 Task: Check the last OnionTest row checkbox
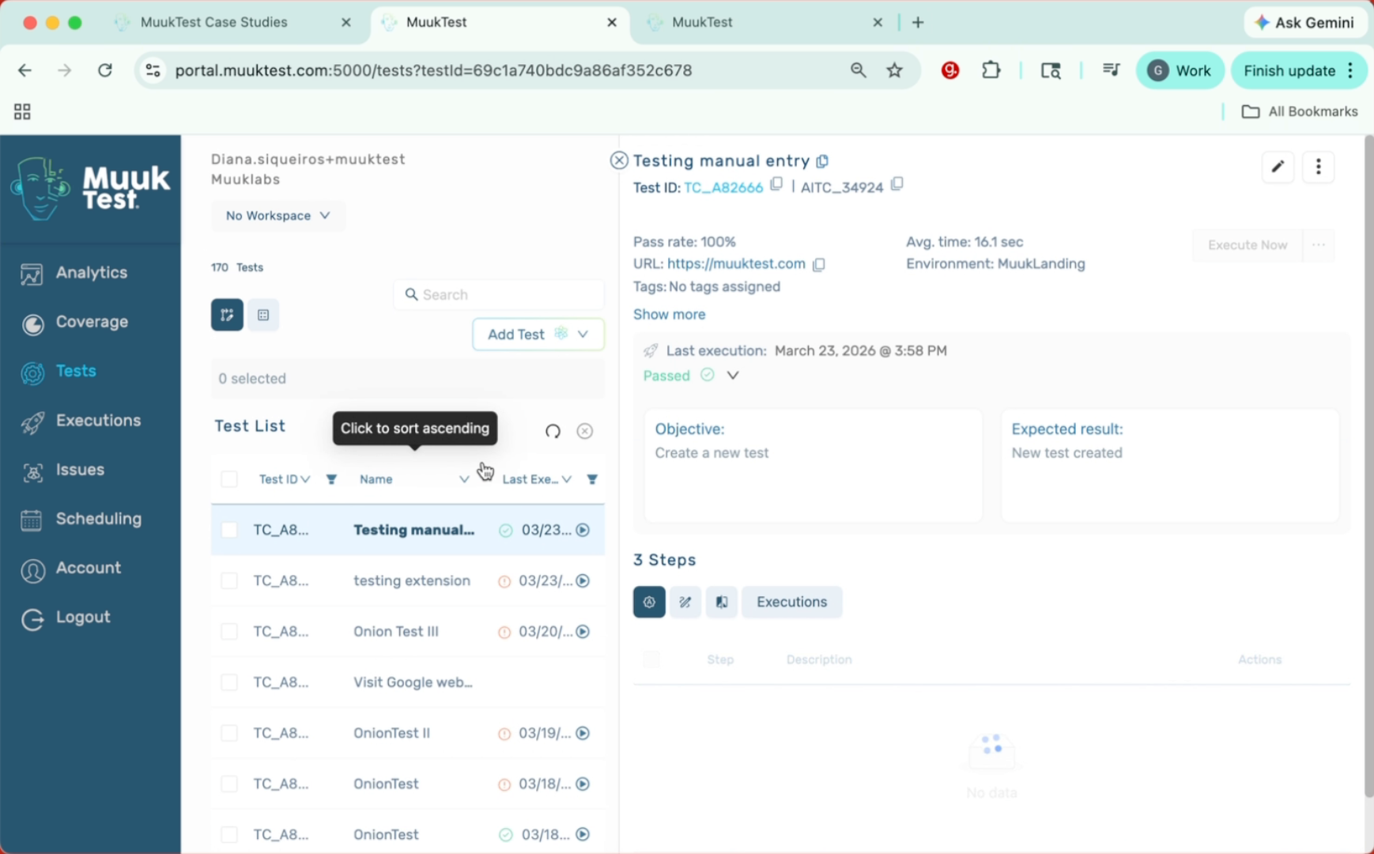tap(229, 834)
